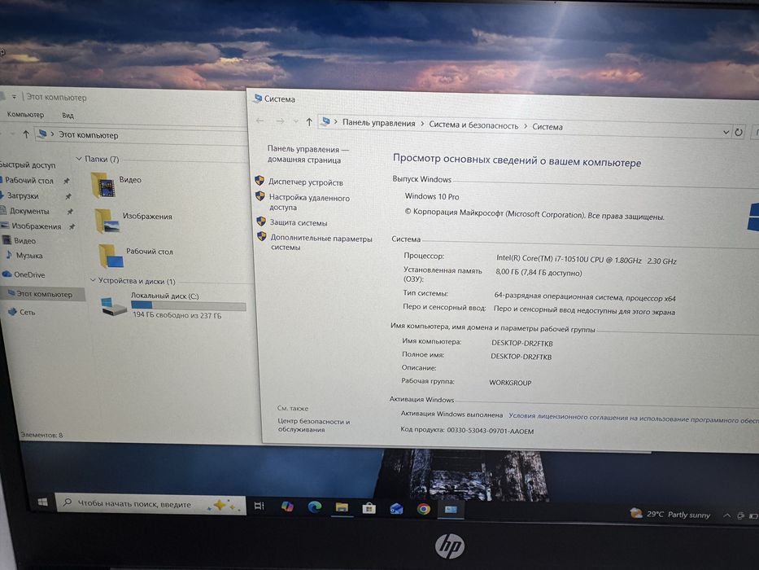Go forward in System window navigation
The height and width of the screenshot is (570, 759).
280,121
